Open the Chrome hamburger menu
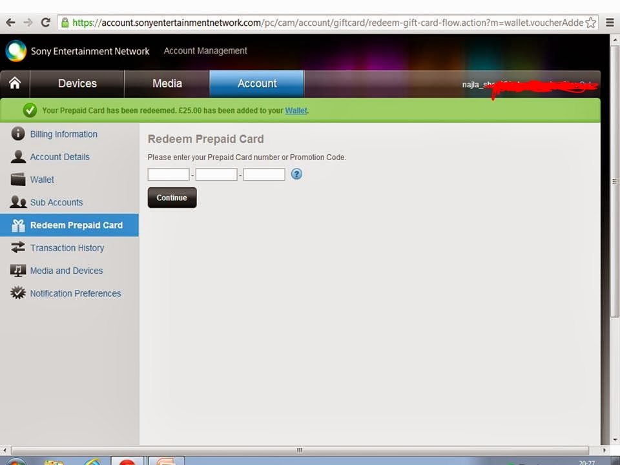 point(610,23)
